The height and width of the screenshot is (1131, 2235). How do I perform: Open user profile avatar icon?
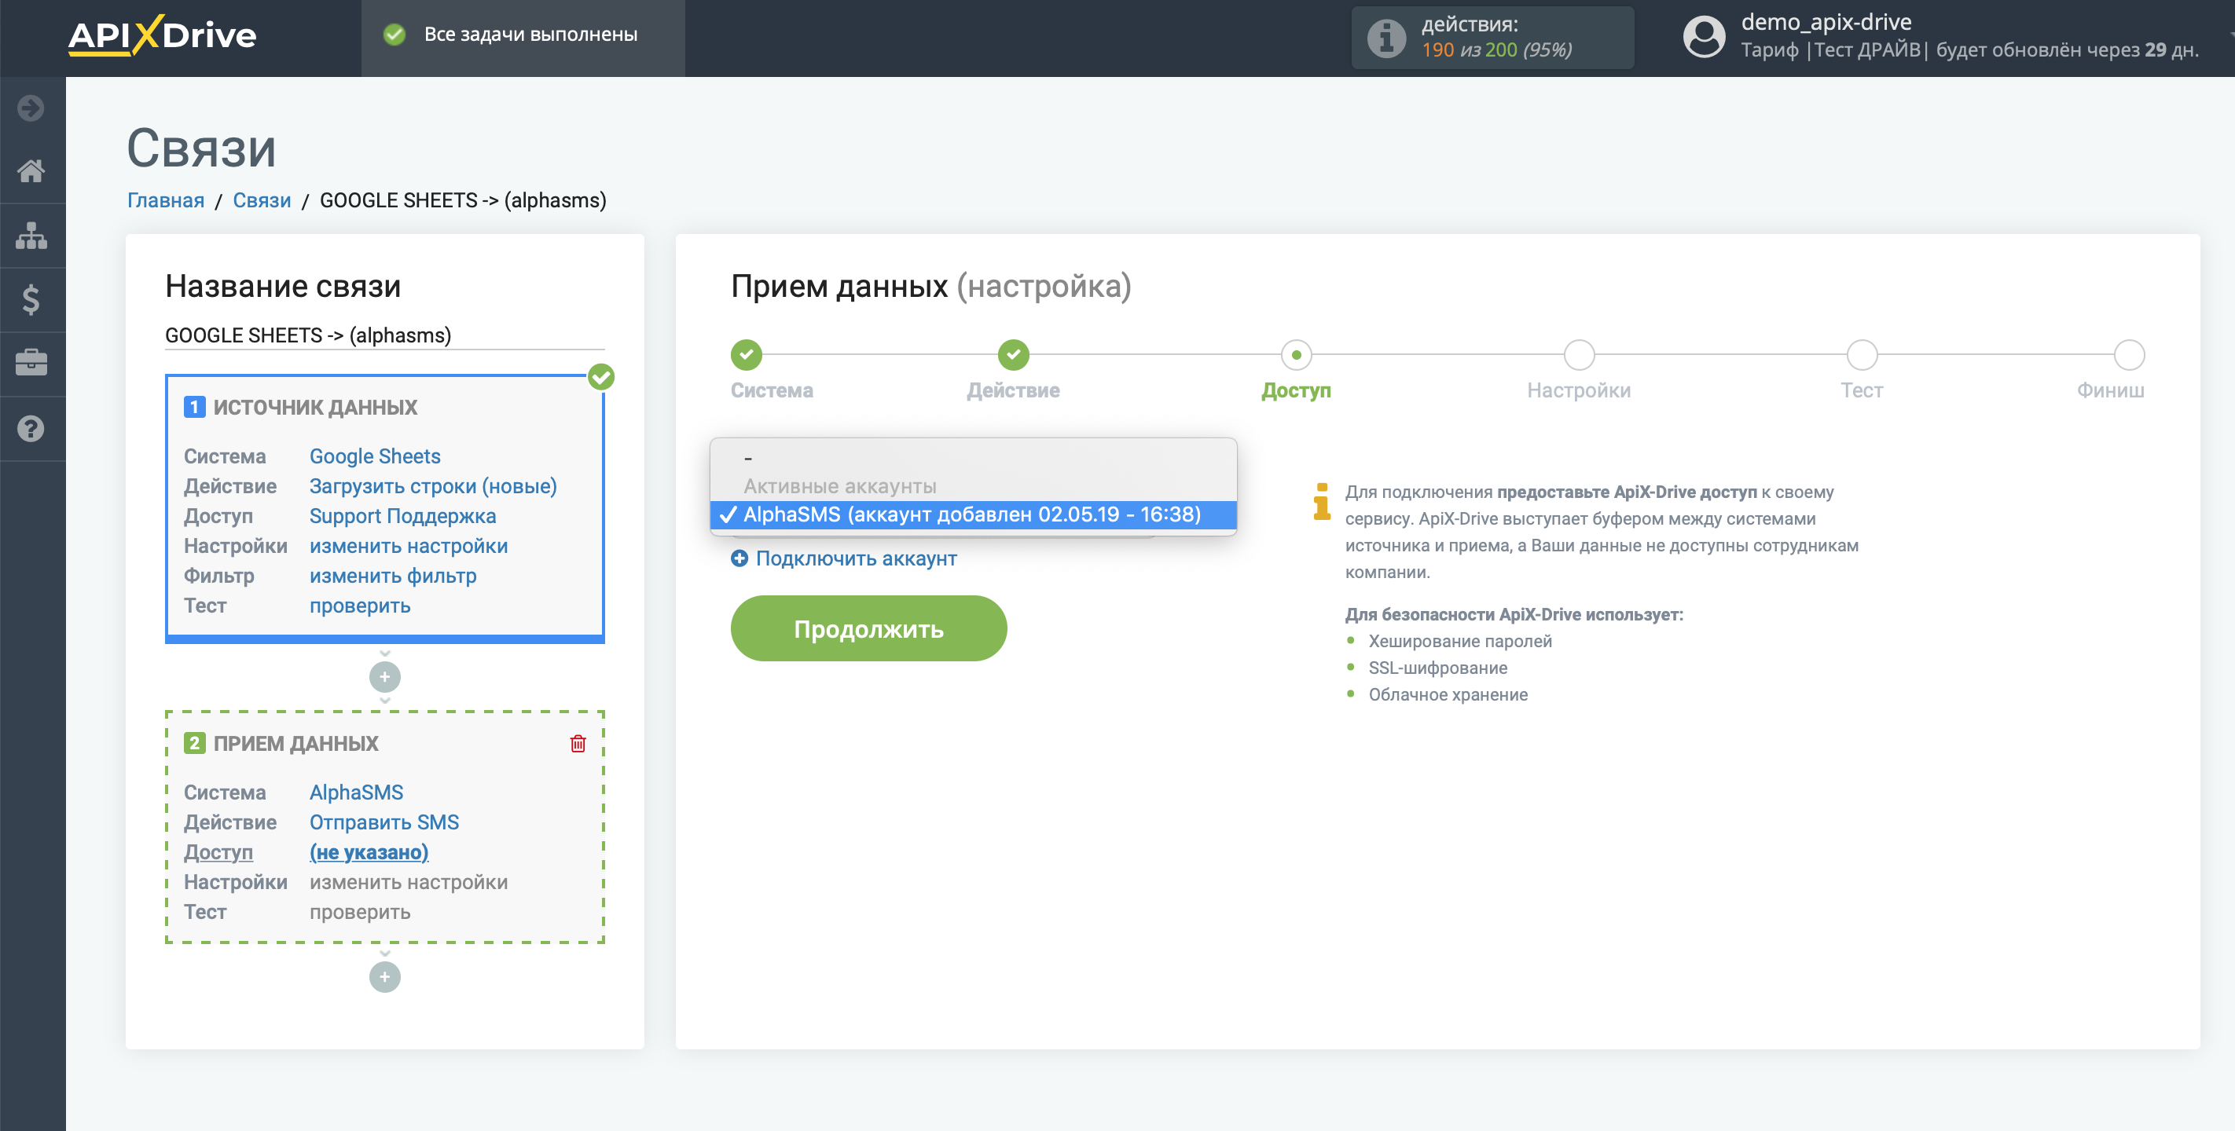click(1704, 37)
